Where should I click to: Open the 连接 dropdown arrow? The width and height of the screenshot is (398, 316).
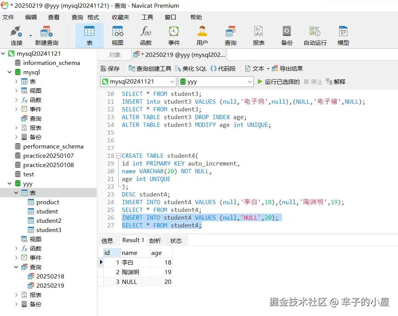31,36
